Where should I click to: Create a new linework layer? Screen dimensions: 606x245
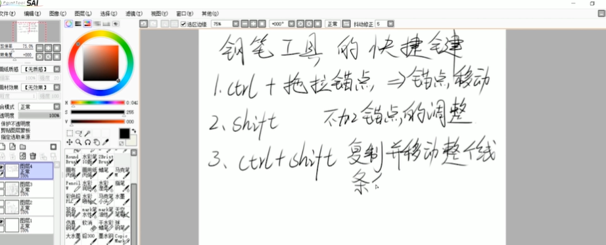tap(12, 147)
